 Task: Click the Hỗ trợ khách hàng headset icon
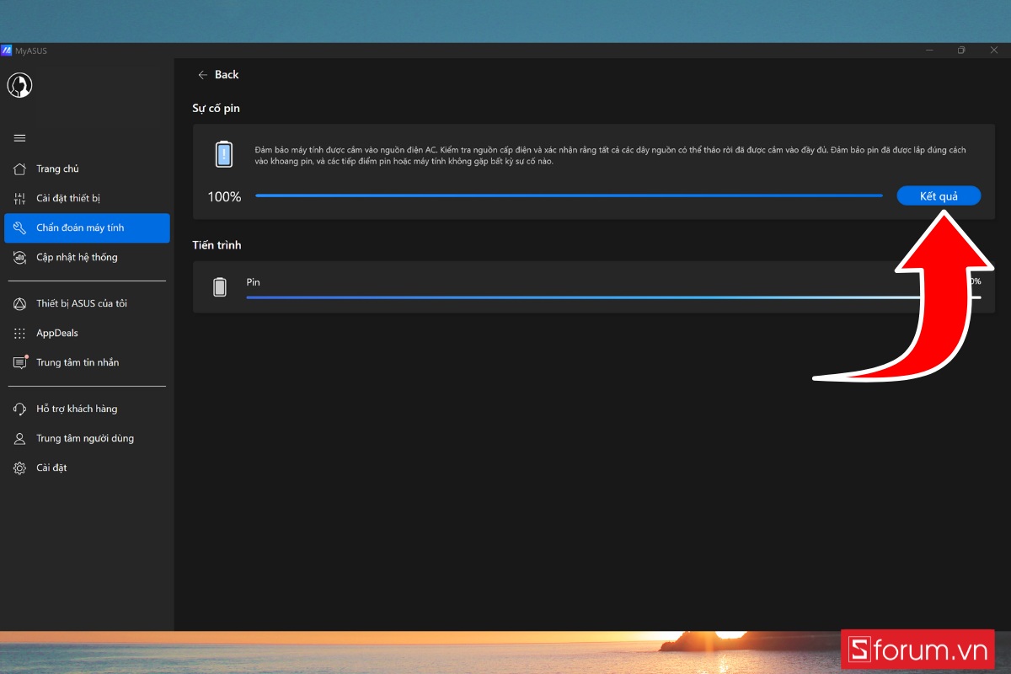19,409
